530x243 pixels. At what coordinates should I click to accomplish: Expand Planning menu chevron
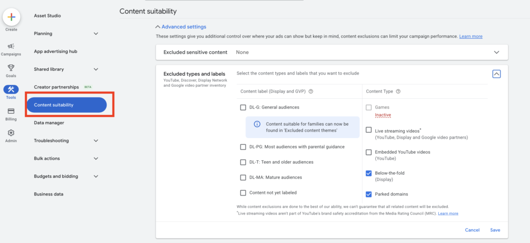click(x=96, y=34)
